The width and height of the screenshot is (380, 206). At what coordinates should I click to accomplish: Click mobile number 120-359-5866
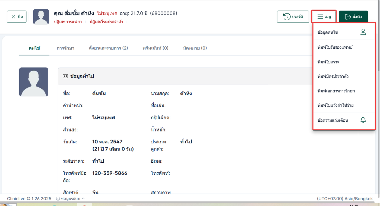point(110,173)
